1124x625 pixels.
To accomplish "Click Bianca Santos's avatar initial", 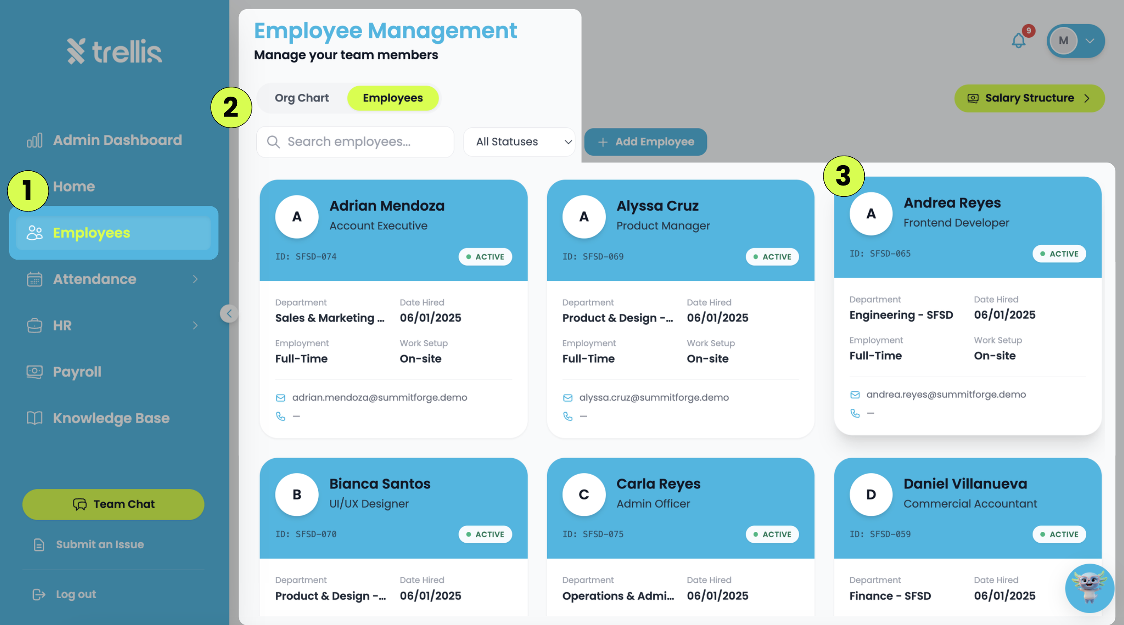I will [x=297, y=494].
